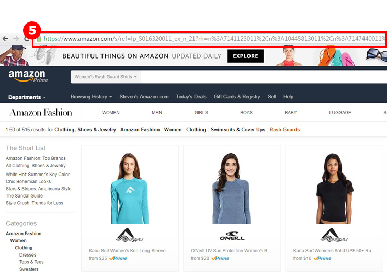Image resolution: width=387 pixels, height=278 pixels.
Task: Open Style Crush: Trends for Less
Action: point(35,203)
